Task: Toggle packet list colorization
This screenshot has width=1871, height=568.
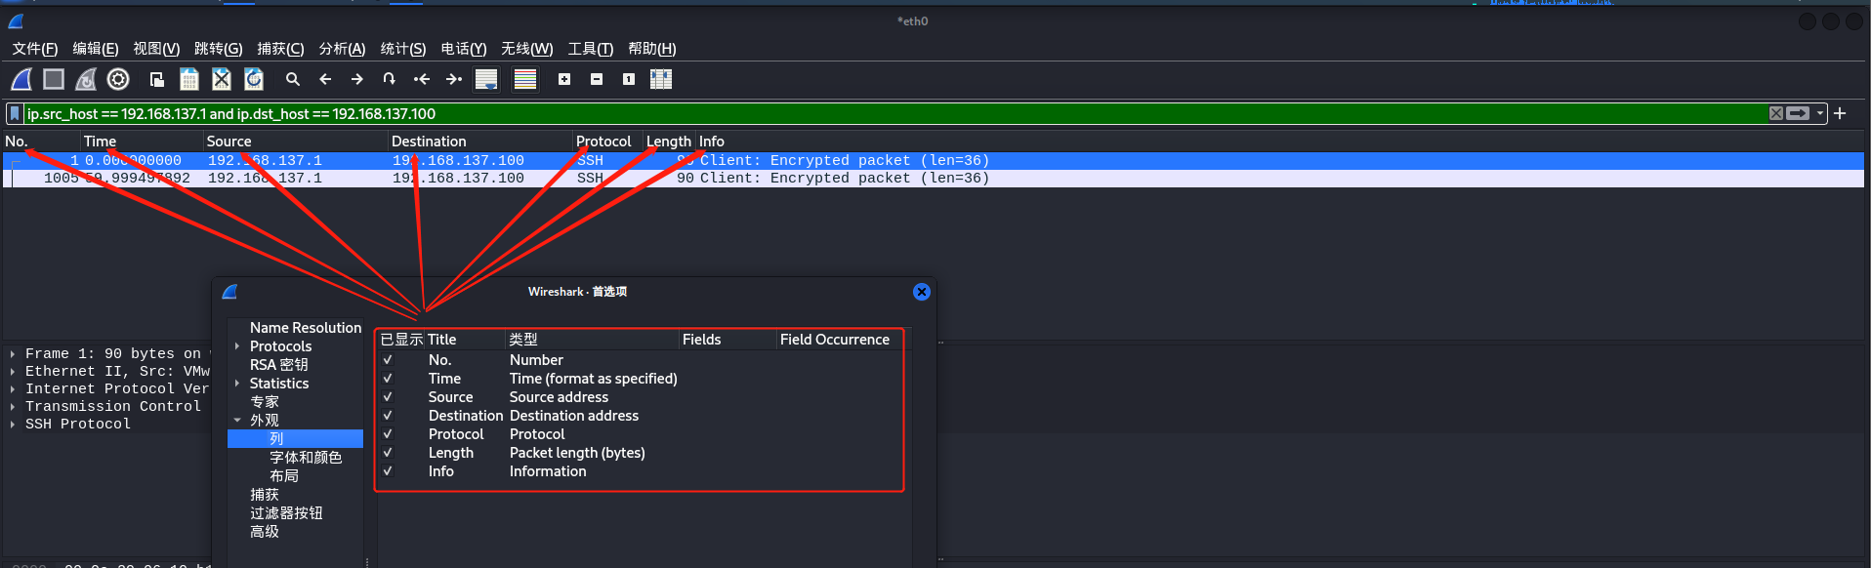Action: (525, 79)
